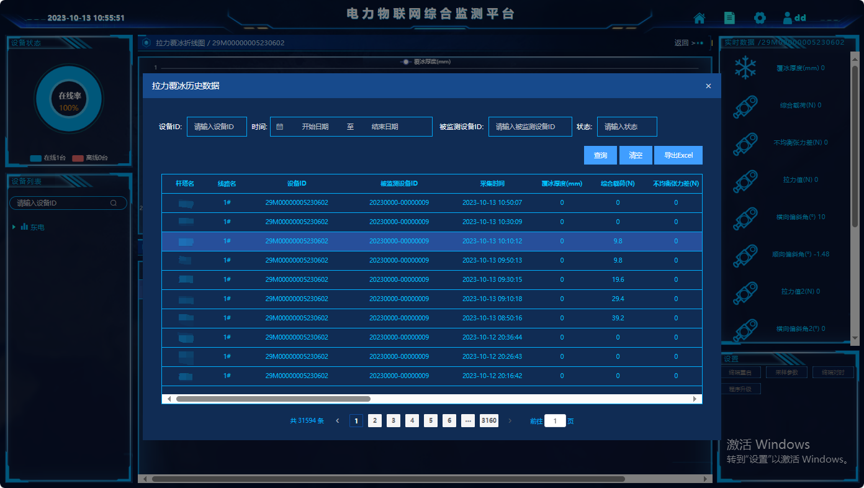Select the row collected at 2023-10-13 10:50:07

click(432, 203)
